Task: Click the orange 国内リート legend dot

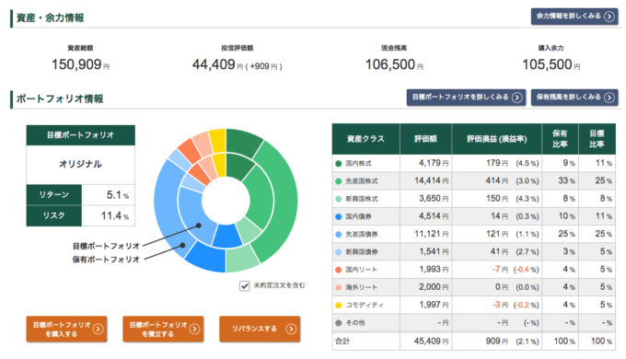Action: 339,270
